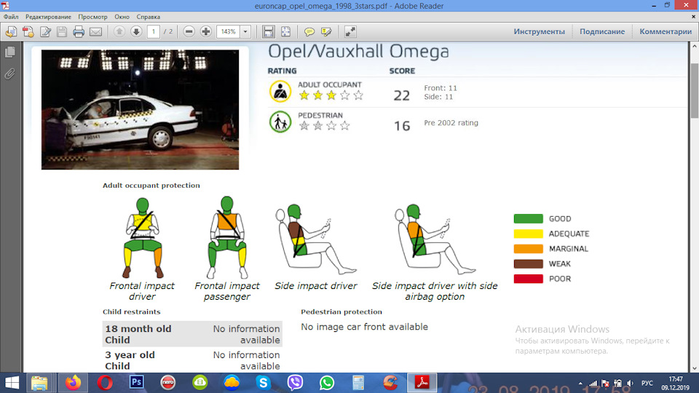This screenshot has height=393, width=699.
Task: Click the Frontal impact passenger dummy figure
Action: [x=227, y=237]
